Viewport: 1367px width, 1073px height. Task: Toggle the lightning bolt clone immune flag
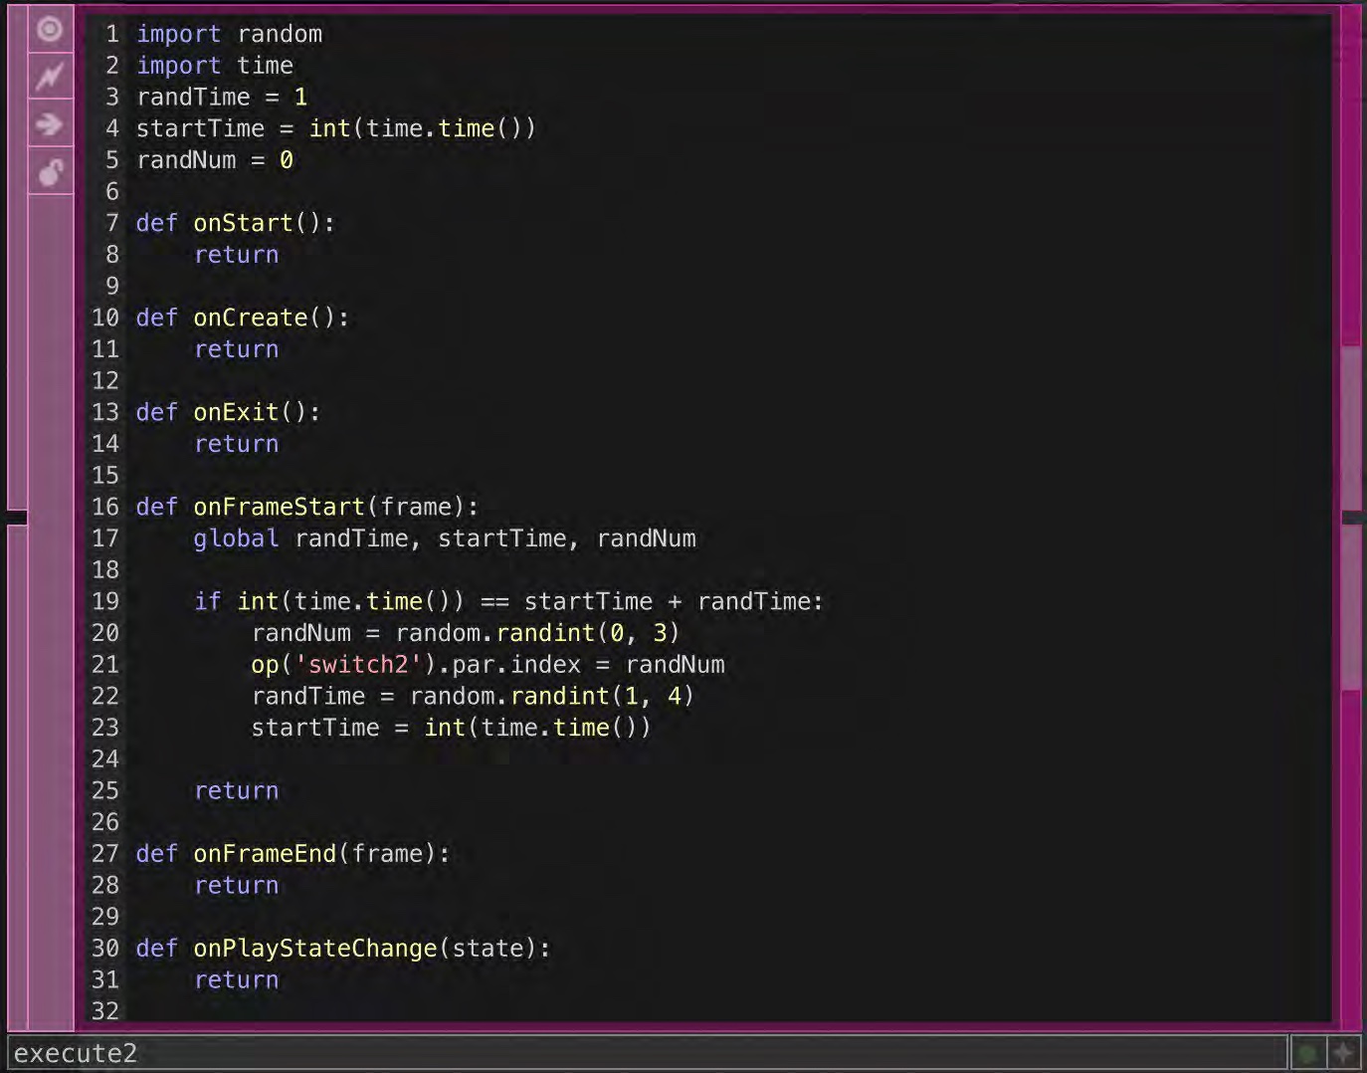coord(50,76)
